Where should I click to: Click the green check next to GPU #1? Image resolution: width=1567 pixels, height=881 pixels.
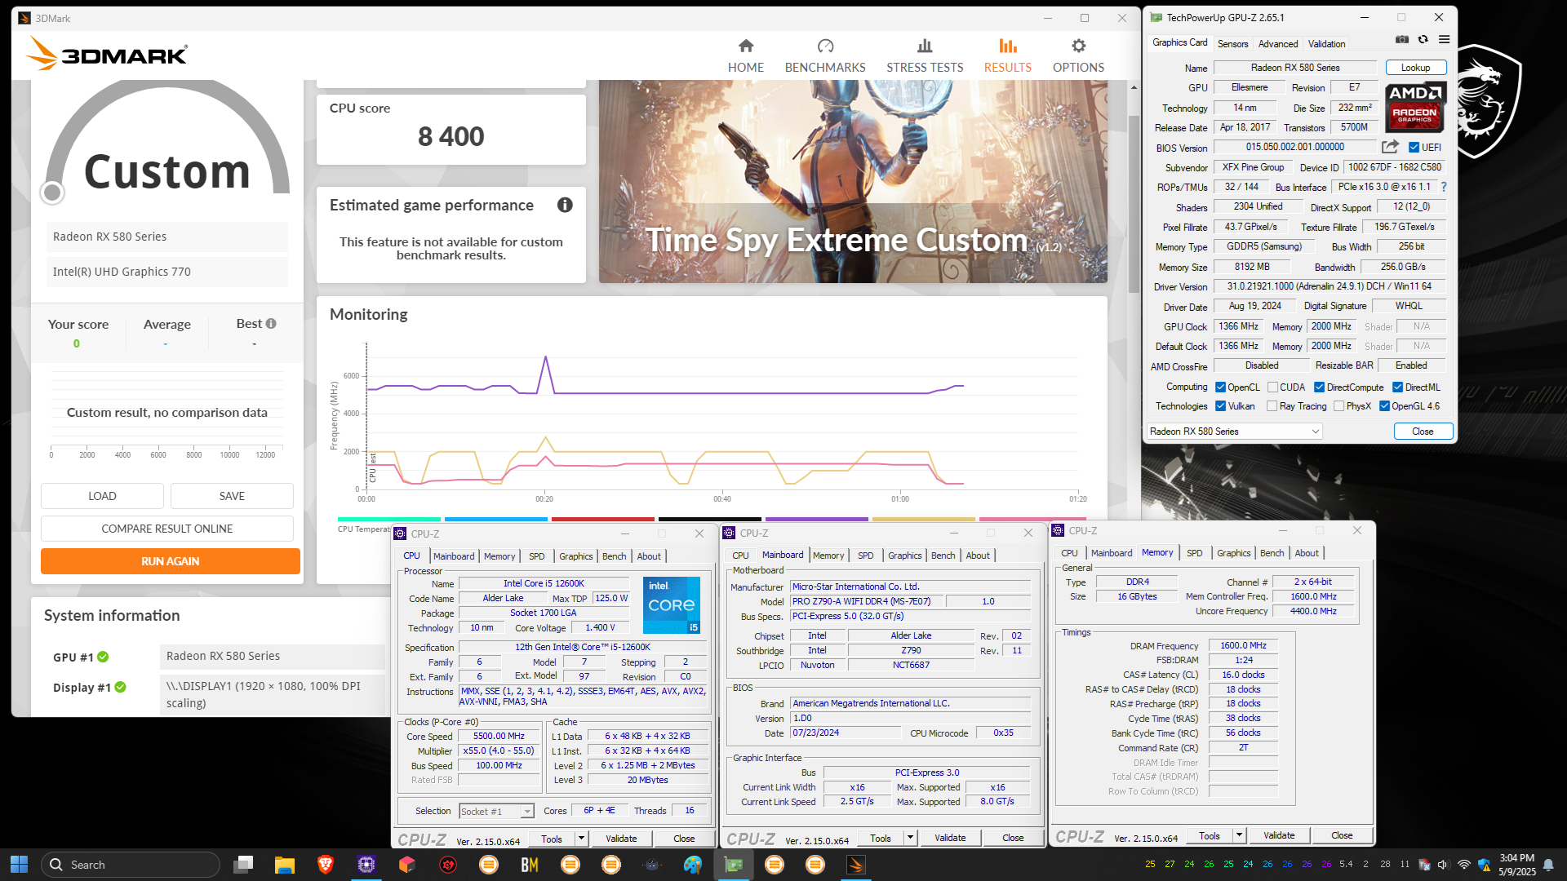pyautogui.click(x=103, y=657)
